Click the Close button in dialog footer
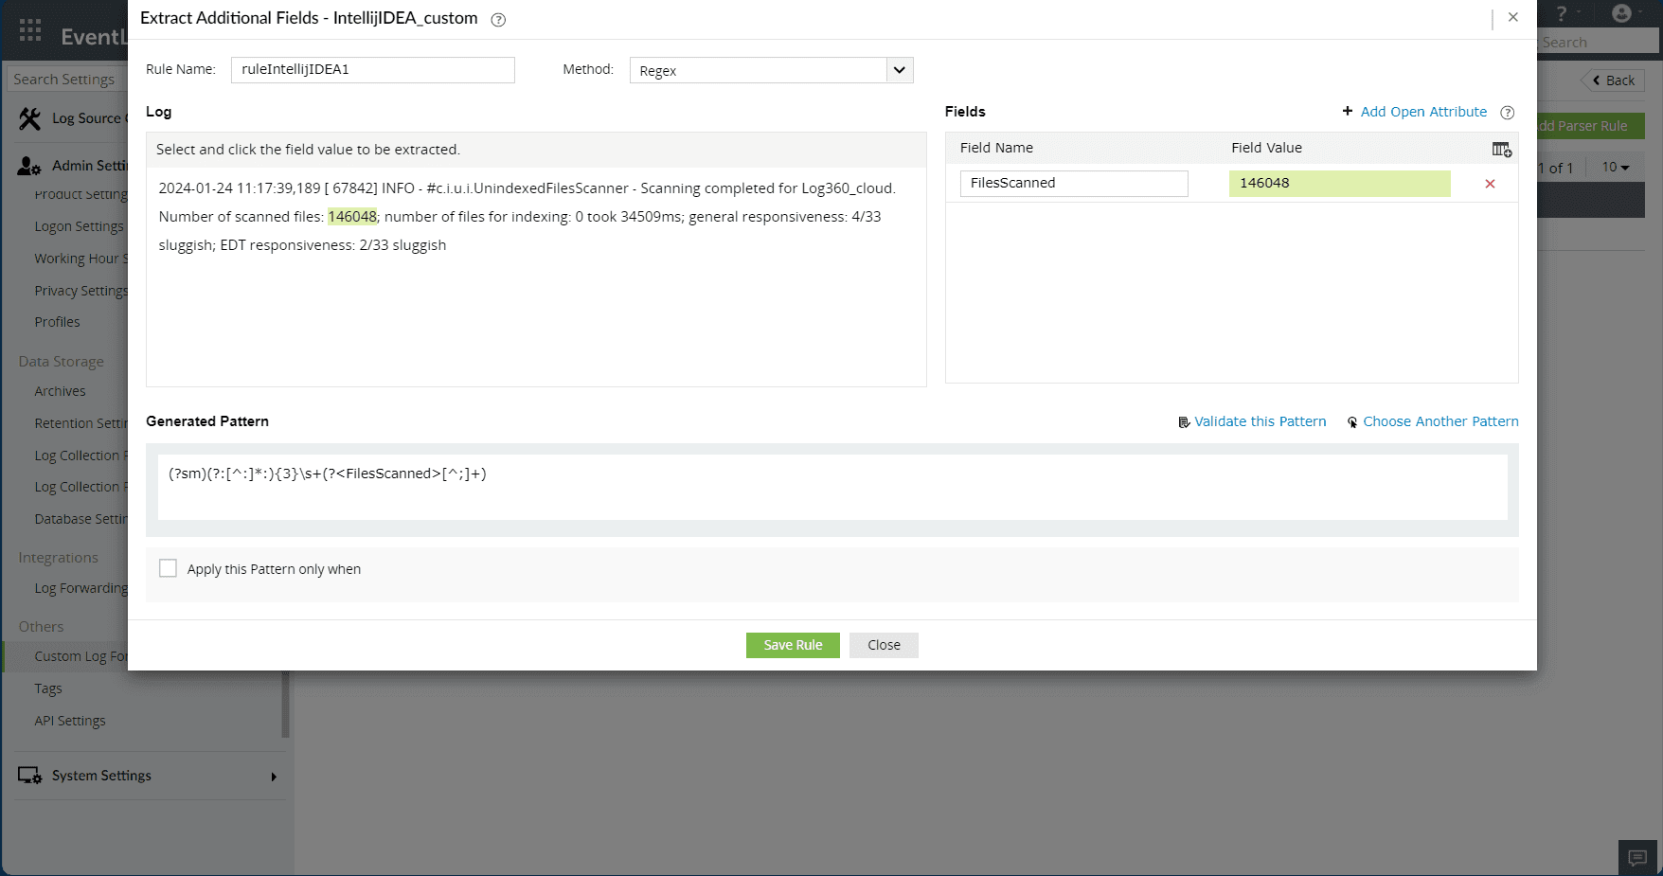 (x=884, y=645)
